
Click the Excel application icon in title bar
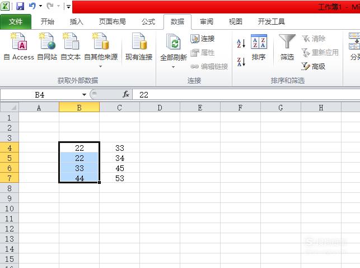click(5, 6)
